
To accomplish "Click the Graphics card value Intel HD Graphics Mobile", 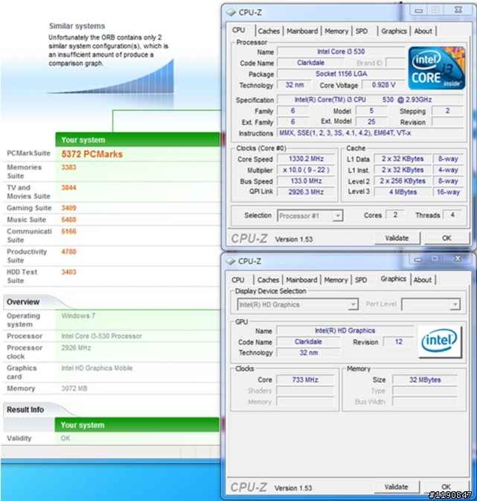I will tap(97, 368).
